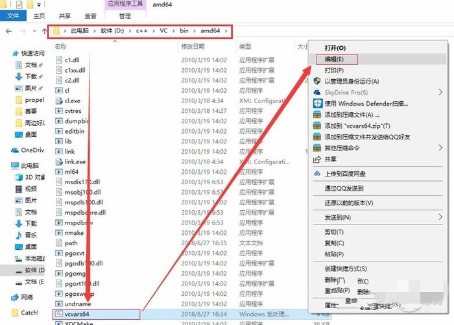Sort by the 名称 column header

click(x=60, y=46)
